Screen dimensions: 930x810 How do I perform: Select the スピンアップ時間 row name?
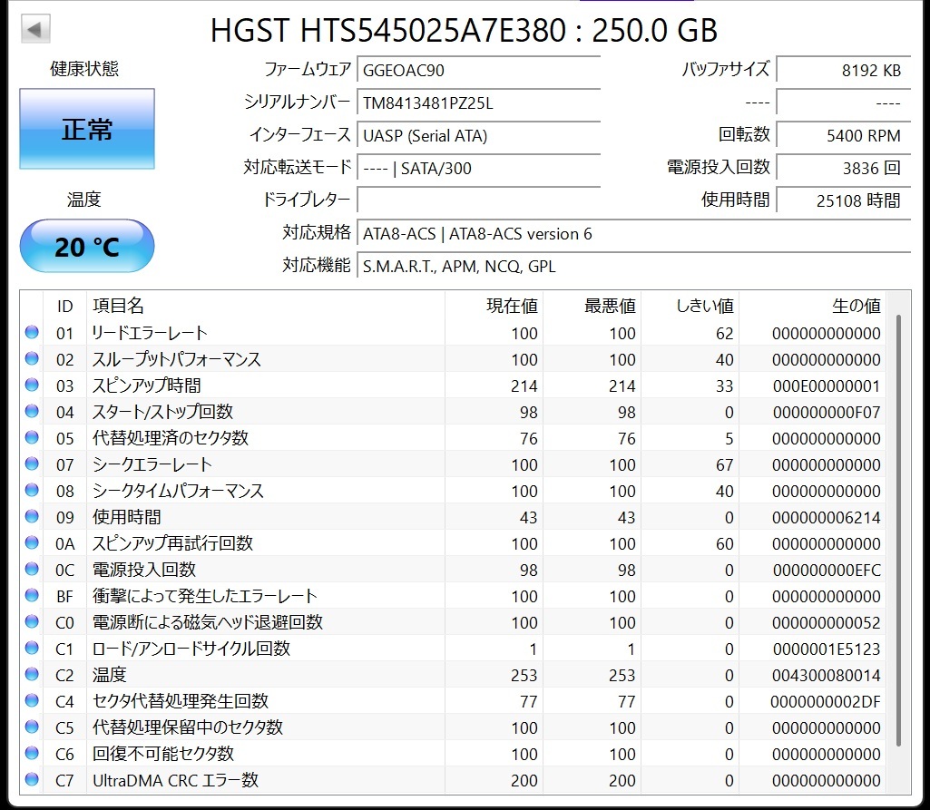pyautogui.click(x=146, y=385)
